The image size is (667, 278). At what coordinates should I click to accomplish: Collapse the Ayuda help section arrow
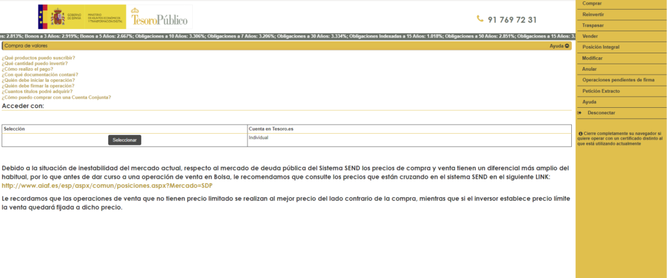(x=567, y=46)
